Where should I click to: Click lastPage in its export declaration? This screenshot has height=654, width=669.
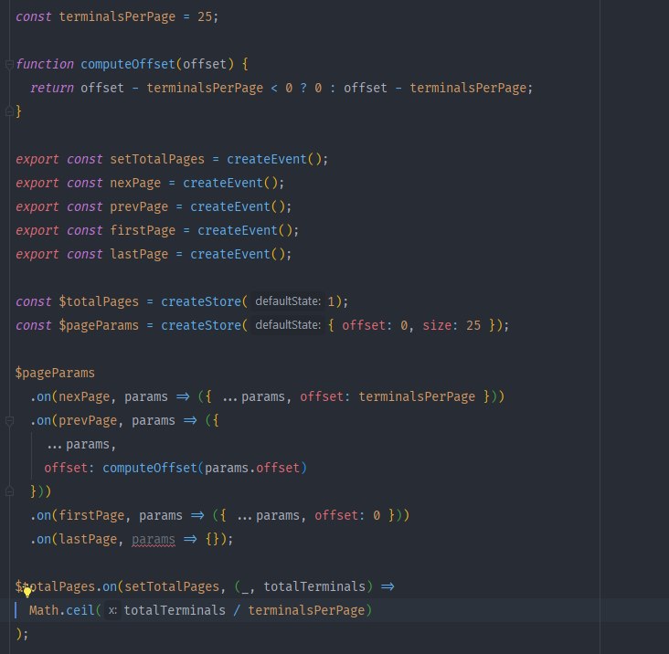pyautogui.click(x=139, y=254)
